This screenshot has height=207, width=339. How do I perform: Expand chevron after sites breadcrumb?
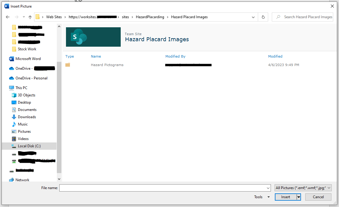point(132,17)
